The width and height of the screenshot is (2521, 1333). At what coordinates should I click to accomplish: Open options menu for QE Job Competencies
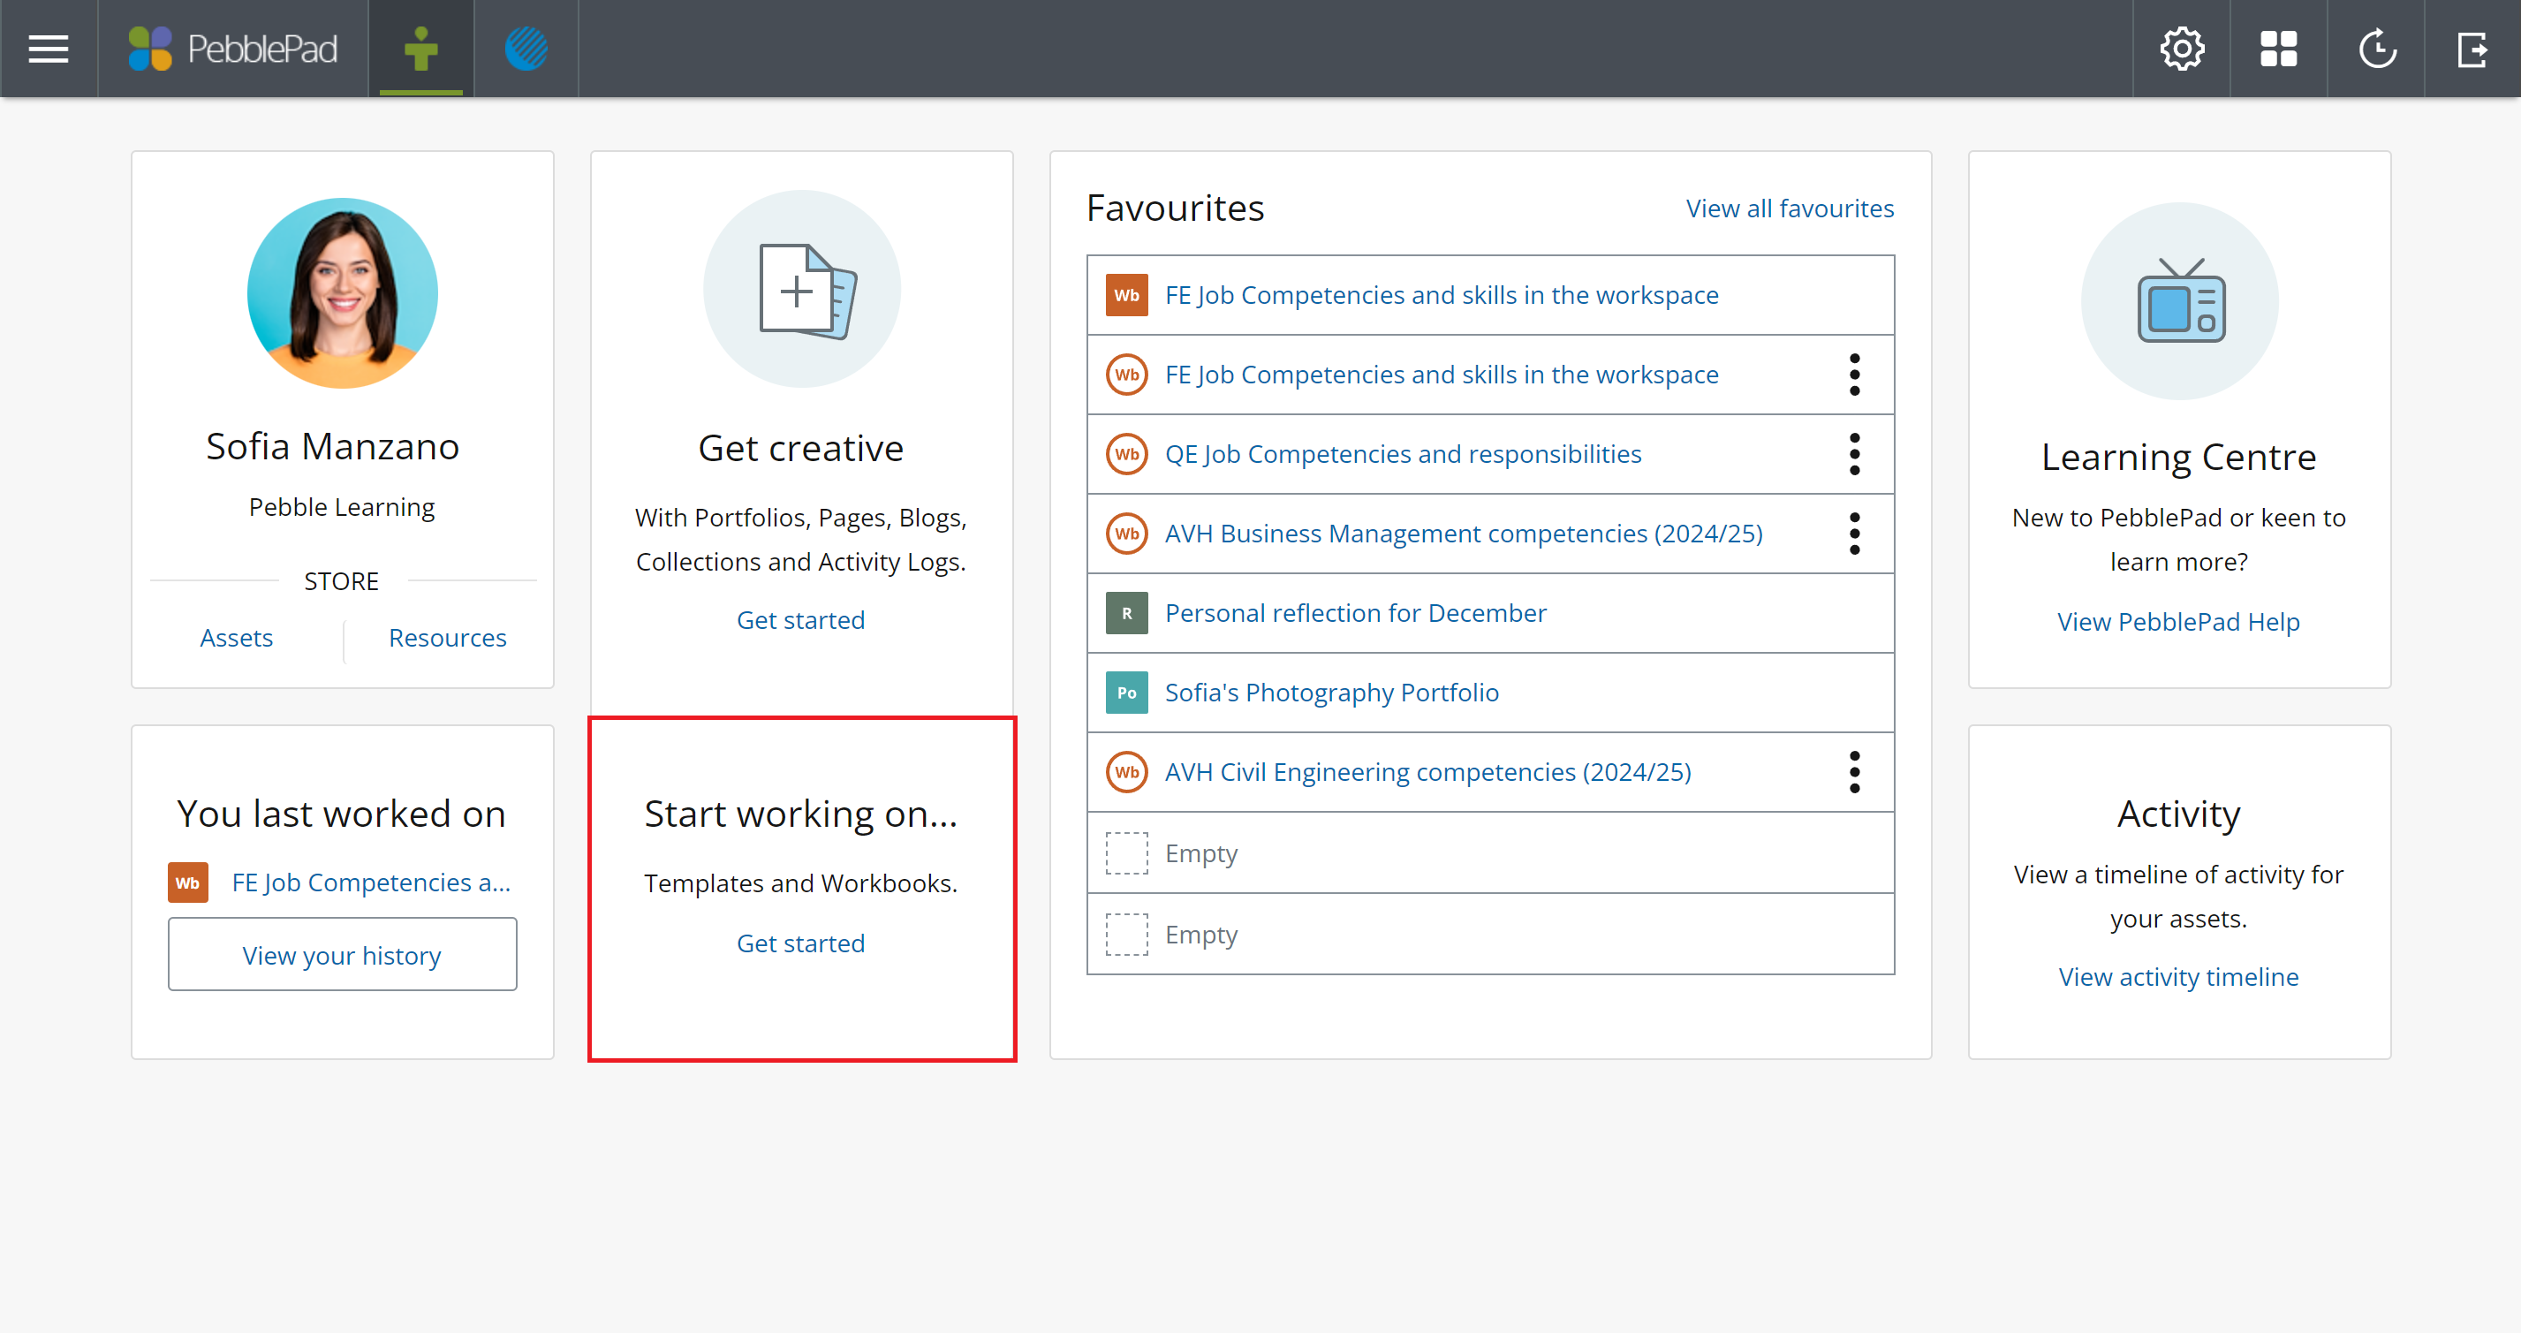(x=1853, y=454)
